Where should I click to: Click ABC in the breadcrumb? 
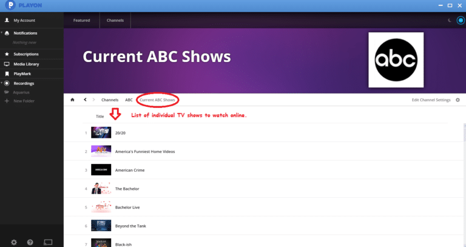[x=129, y=100]
